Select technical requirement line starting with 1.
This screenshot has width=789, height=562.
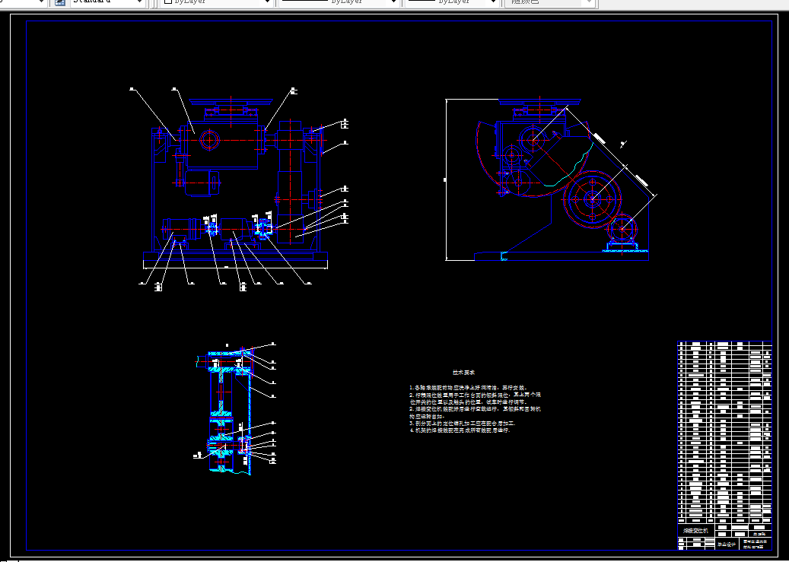point(467,388)
